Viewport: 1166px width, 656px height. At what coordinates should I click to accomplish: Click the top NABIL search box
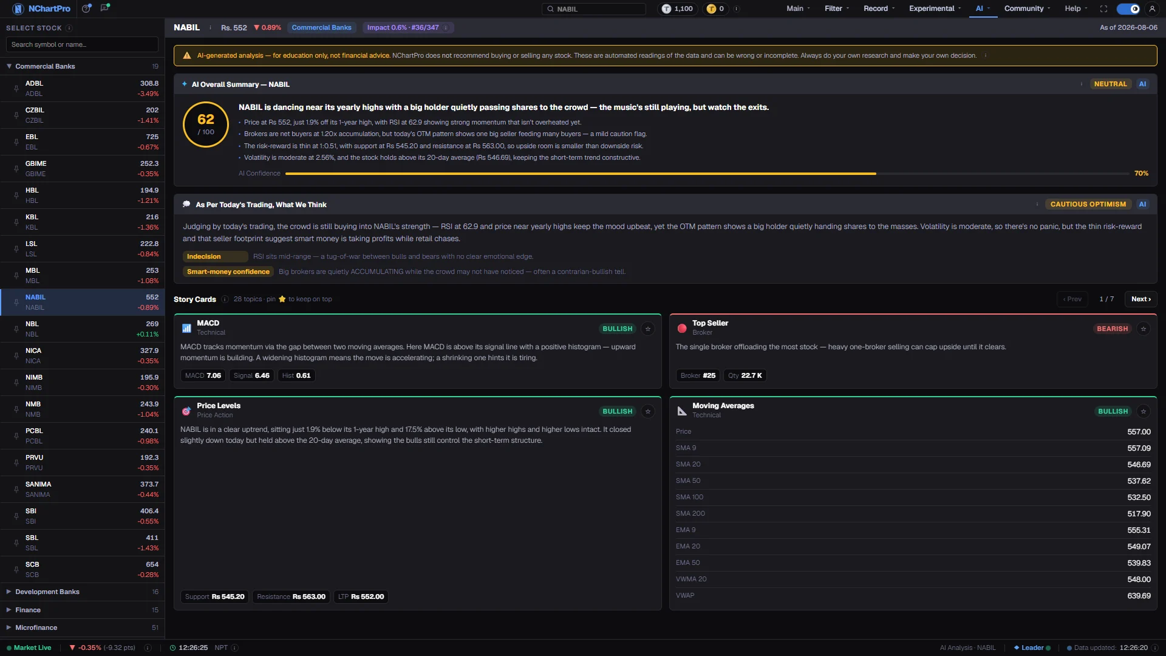click(x=593, y=9)
